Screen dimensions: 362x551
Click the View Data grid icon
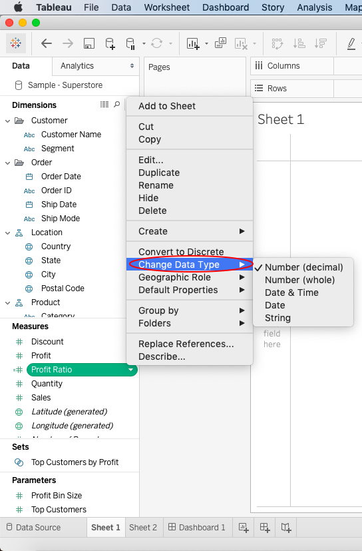104,105
